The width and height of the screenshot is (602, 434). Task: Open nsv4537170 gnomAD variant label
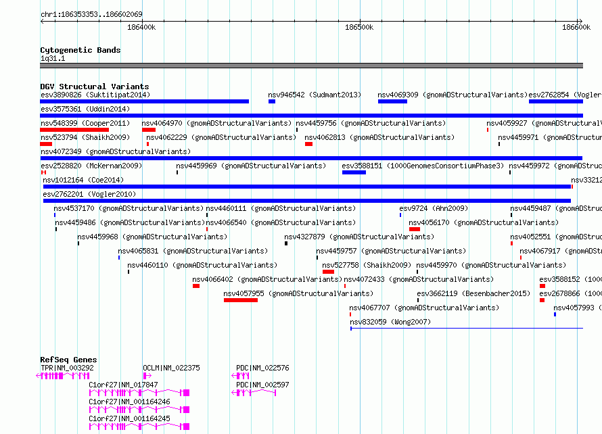tap(129, 208)
